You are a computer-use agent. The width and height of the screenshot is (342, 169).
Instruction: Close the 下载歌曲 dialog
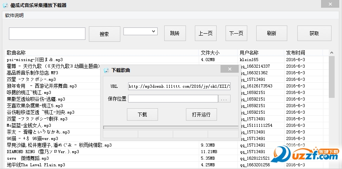[230, 69]
